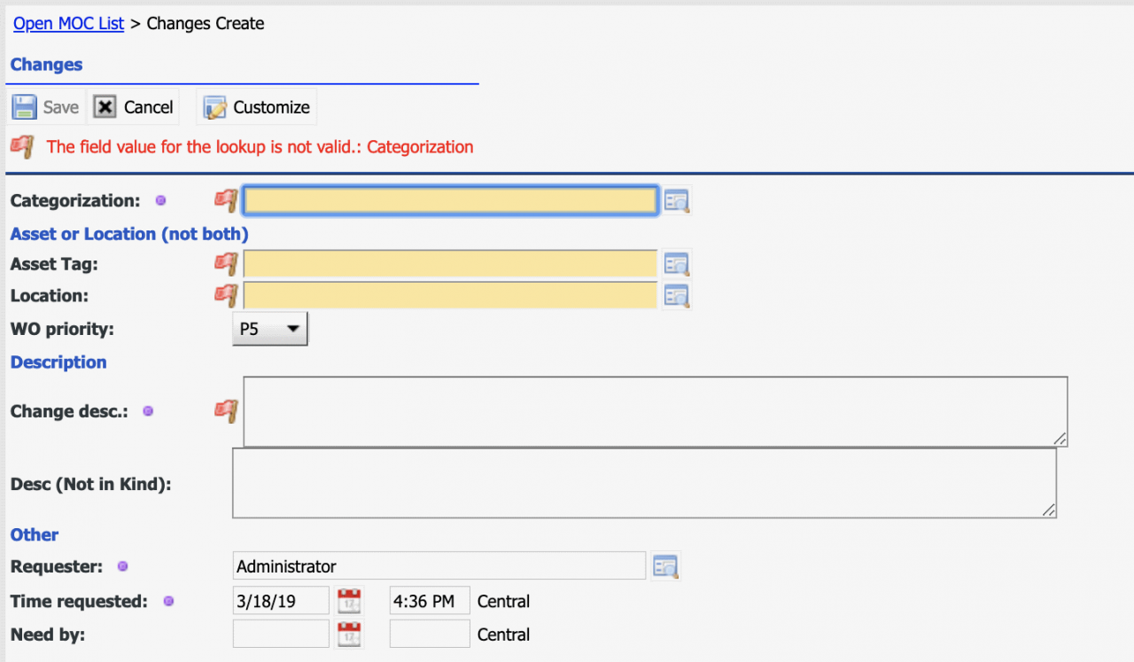Click the Need by date field
This screenshot has width=1134, height=662.
[x=280, y=635]
